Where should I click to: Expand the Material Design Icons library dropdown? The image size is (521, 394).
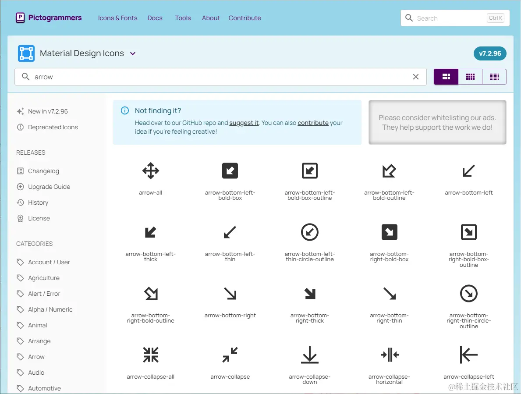coord(133,53)
